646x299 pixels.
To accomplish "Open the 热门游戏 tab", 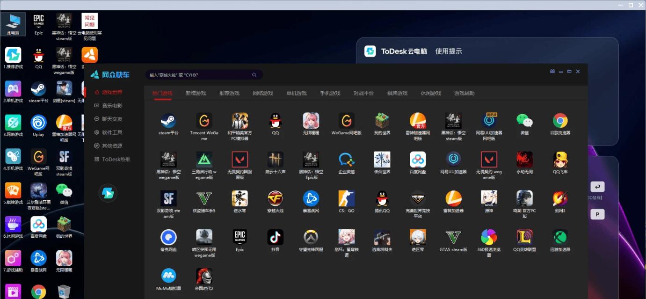I will [162, 93].
